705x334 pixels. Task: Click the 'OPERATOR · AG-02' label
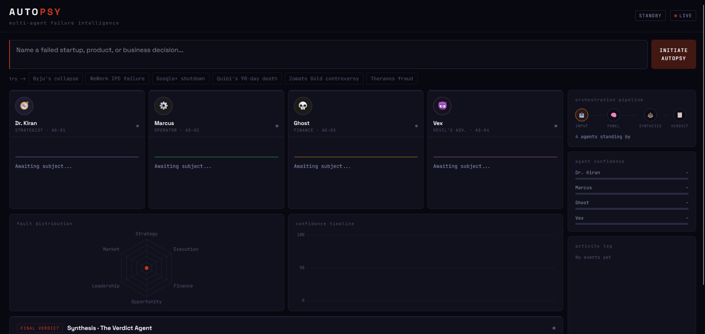177,130
